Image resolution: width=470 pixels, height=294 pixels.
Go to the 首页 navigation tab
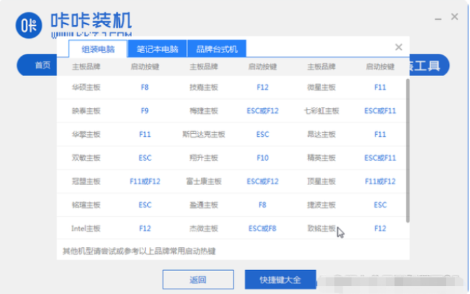(42, 65)
